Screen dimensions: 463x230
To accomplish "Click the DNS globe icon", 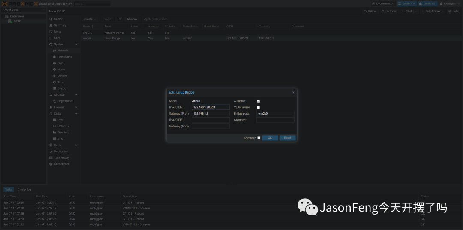I will [54, 63].
